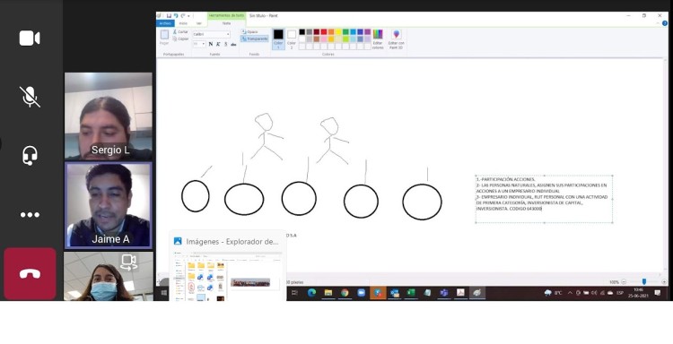The image size is (673, 344).
Task: Expand hidden system tray icons chevron
Action: coord(570,293)
